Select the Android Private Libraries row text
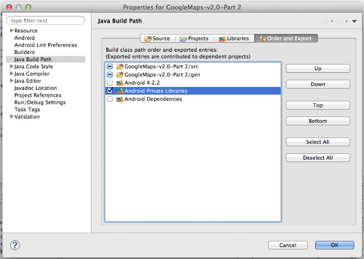Image resolution: width=364 pixels, height=259 pixels. tap(156, 91)
